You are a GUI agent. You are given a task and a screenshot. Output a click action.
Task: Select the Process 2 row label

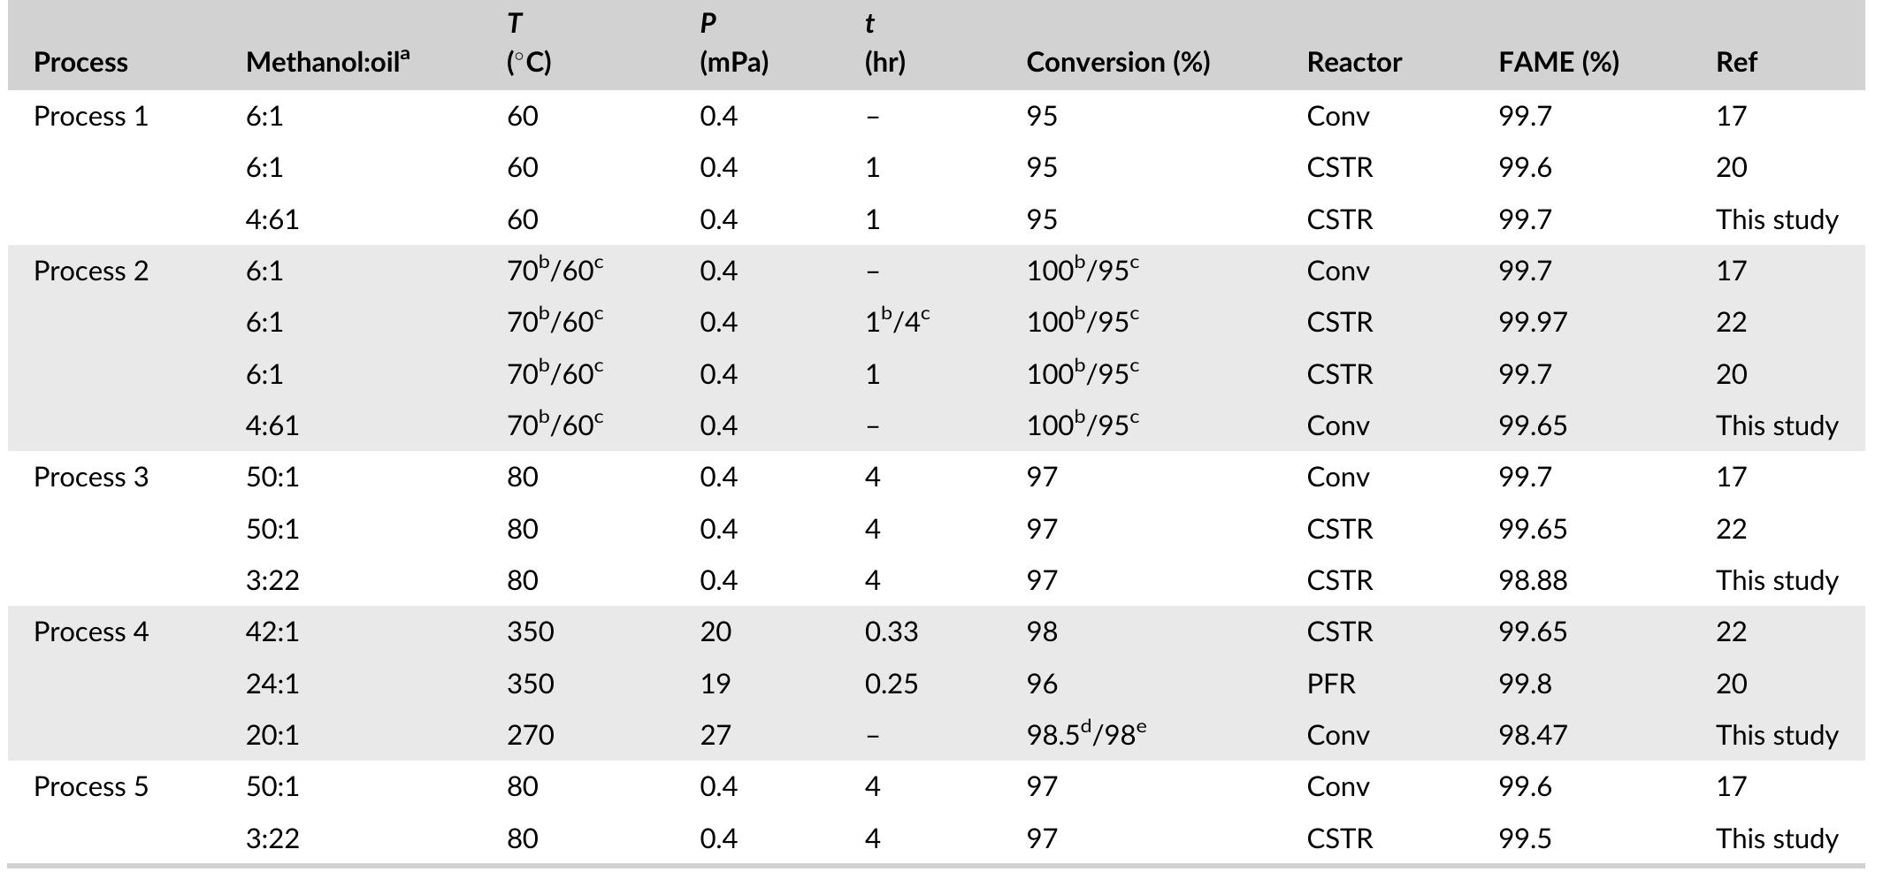(x=91, y=272)
